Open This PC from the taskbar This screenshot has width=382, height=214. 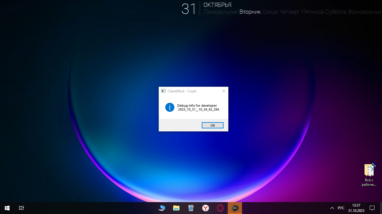point(162,208)
